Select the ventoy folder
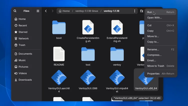This screenshot has height=106, width=188. [117, 54]
